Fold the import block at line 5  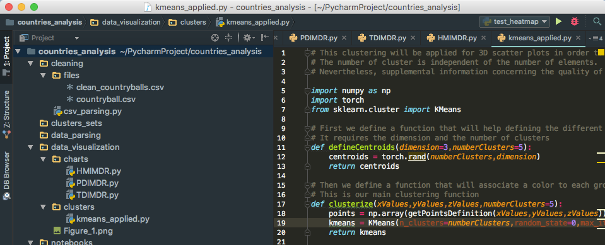pos(307,91)
